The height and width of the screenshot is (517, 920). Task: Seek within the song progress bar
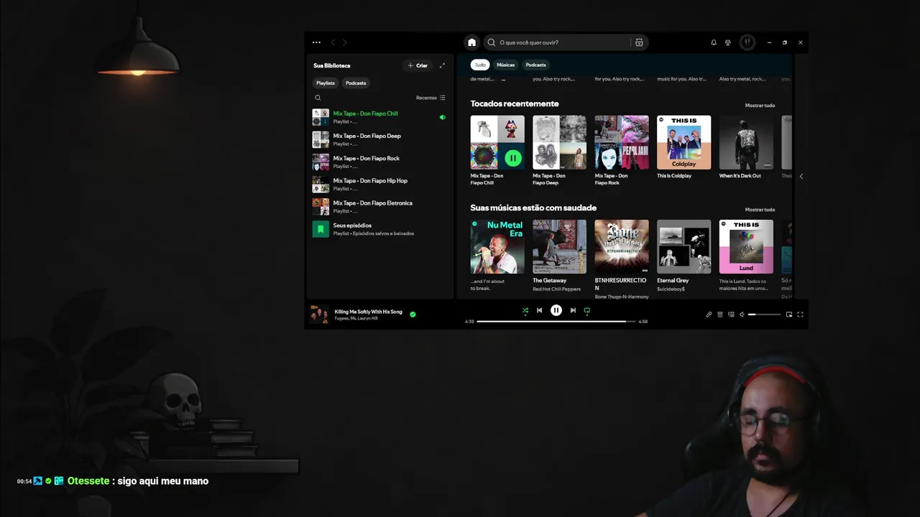pyautogui.click(x=556, y=321)
